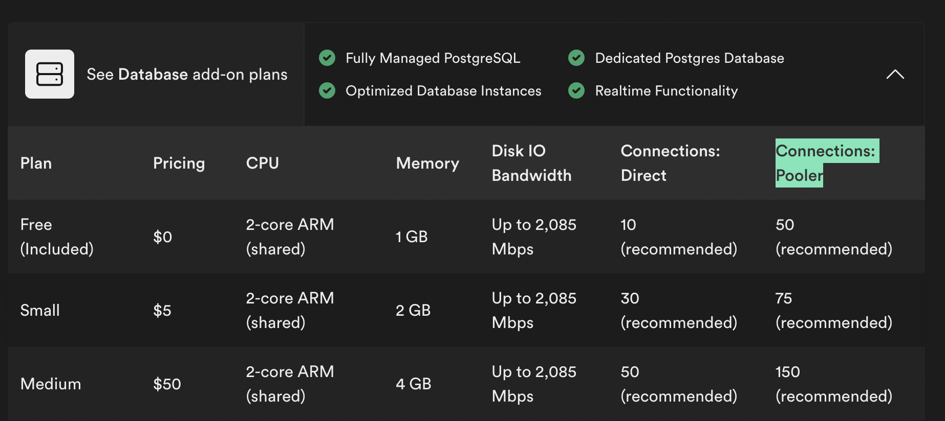Select the Medium plan row
Viewport: 945px width, 421px height.
click(x=51, y=384)
